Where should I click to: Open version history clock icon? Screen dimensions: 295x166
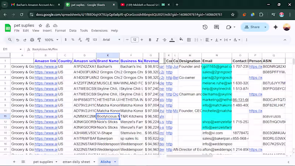[205, 27]
